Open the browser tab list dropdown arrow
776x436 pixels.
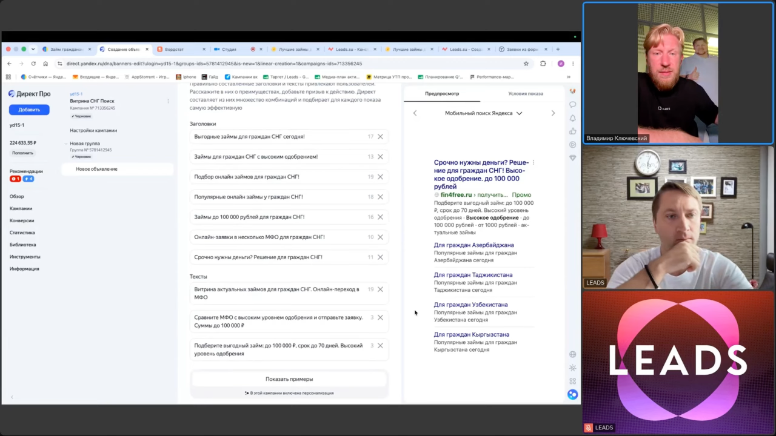pos(33,49)
